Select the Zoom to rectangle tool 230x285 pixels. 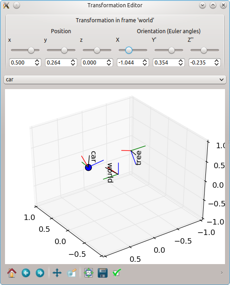(72, 273)
